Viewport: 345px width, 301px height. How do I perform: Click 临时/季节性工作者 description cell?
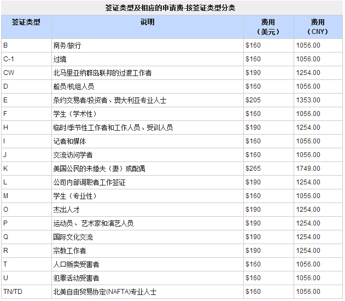tap(148, 128)
